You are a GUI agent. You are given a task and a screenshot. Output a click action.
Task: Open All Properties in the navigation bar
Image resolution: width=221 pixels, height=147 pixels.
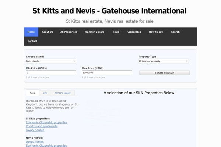point(69,32)
